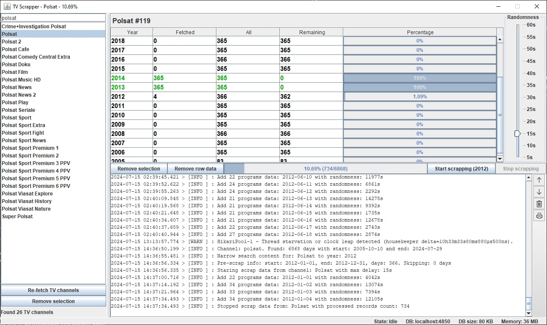Screen dimensions: 547x325
Task: Select the Polsat Sport Extra channel
Action: [x=53, y=125]
